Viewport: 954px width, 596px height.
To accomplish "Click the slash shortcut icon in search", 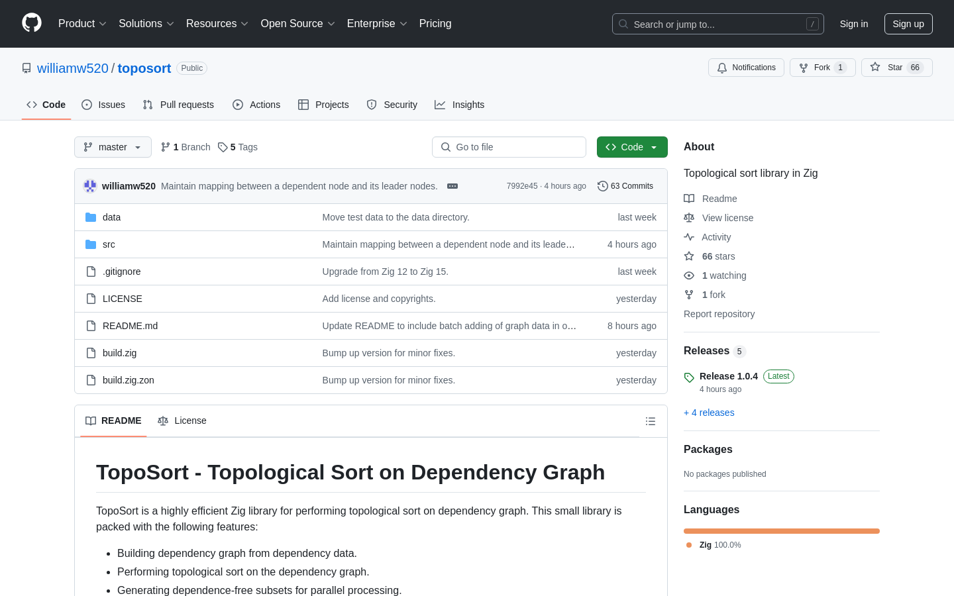I will point(812,24).
